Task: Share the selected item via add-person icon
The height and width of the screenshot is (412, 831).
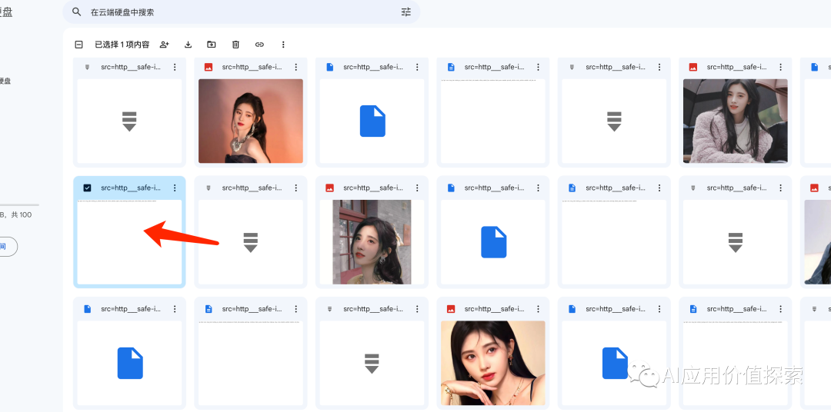Action: click(x=165, y=45)
